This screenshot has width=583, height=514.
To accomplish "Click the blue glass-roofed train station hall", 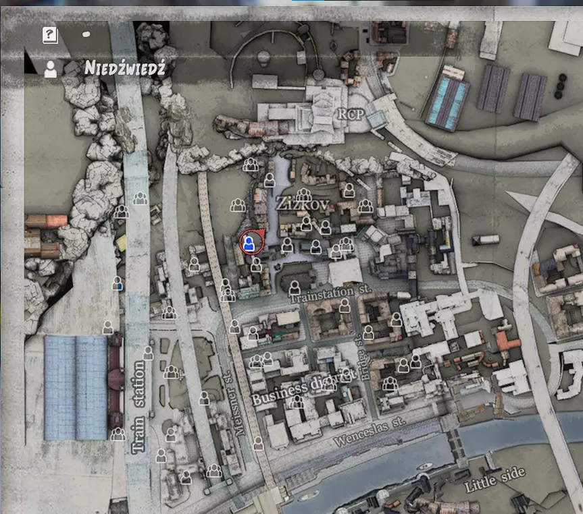I will coord(76,388).
